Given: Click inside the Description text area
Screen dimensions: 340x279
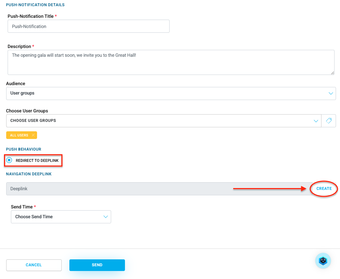Looking at the screenshot, I should (171, 62).
